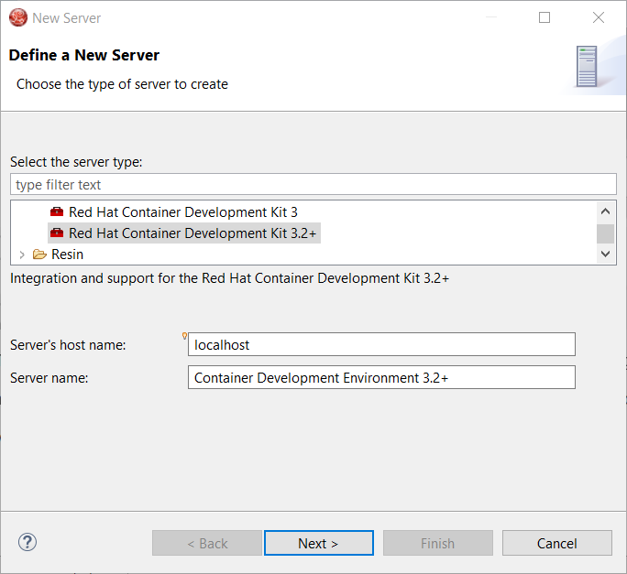Click the help question mark icon
This screenshot has height=574, width=627.
pyautogui.click(x=27, y=542)
